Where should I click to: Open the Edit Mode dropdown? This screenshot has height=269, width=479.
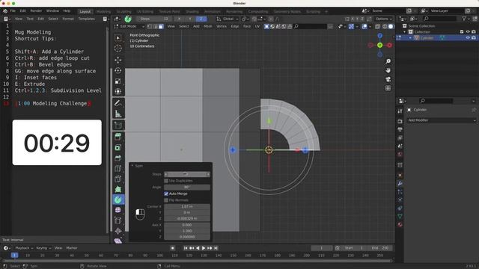coord(129,27)
